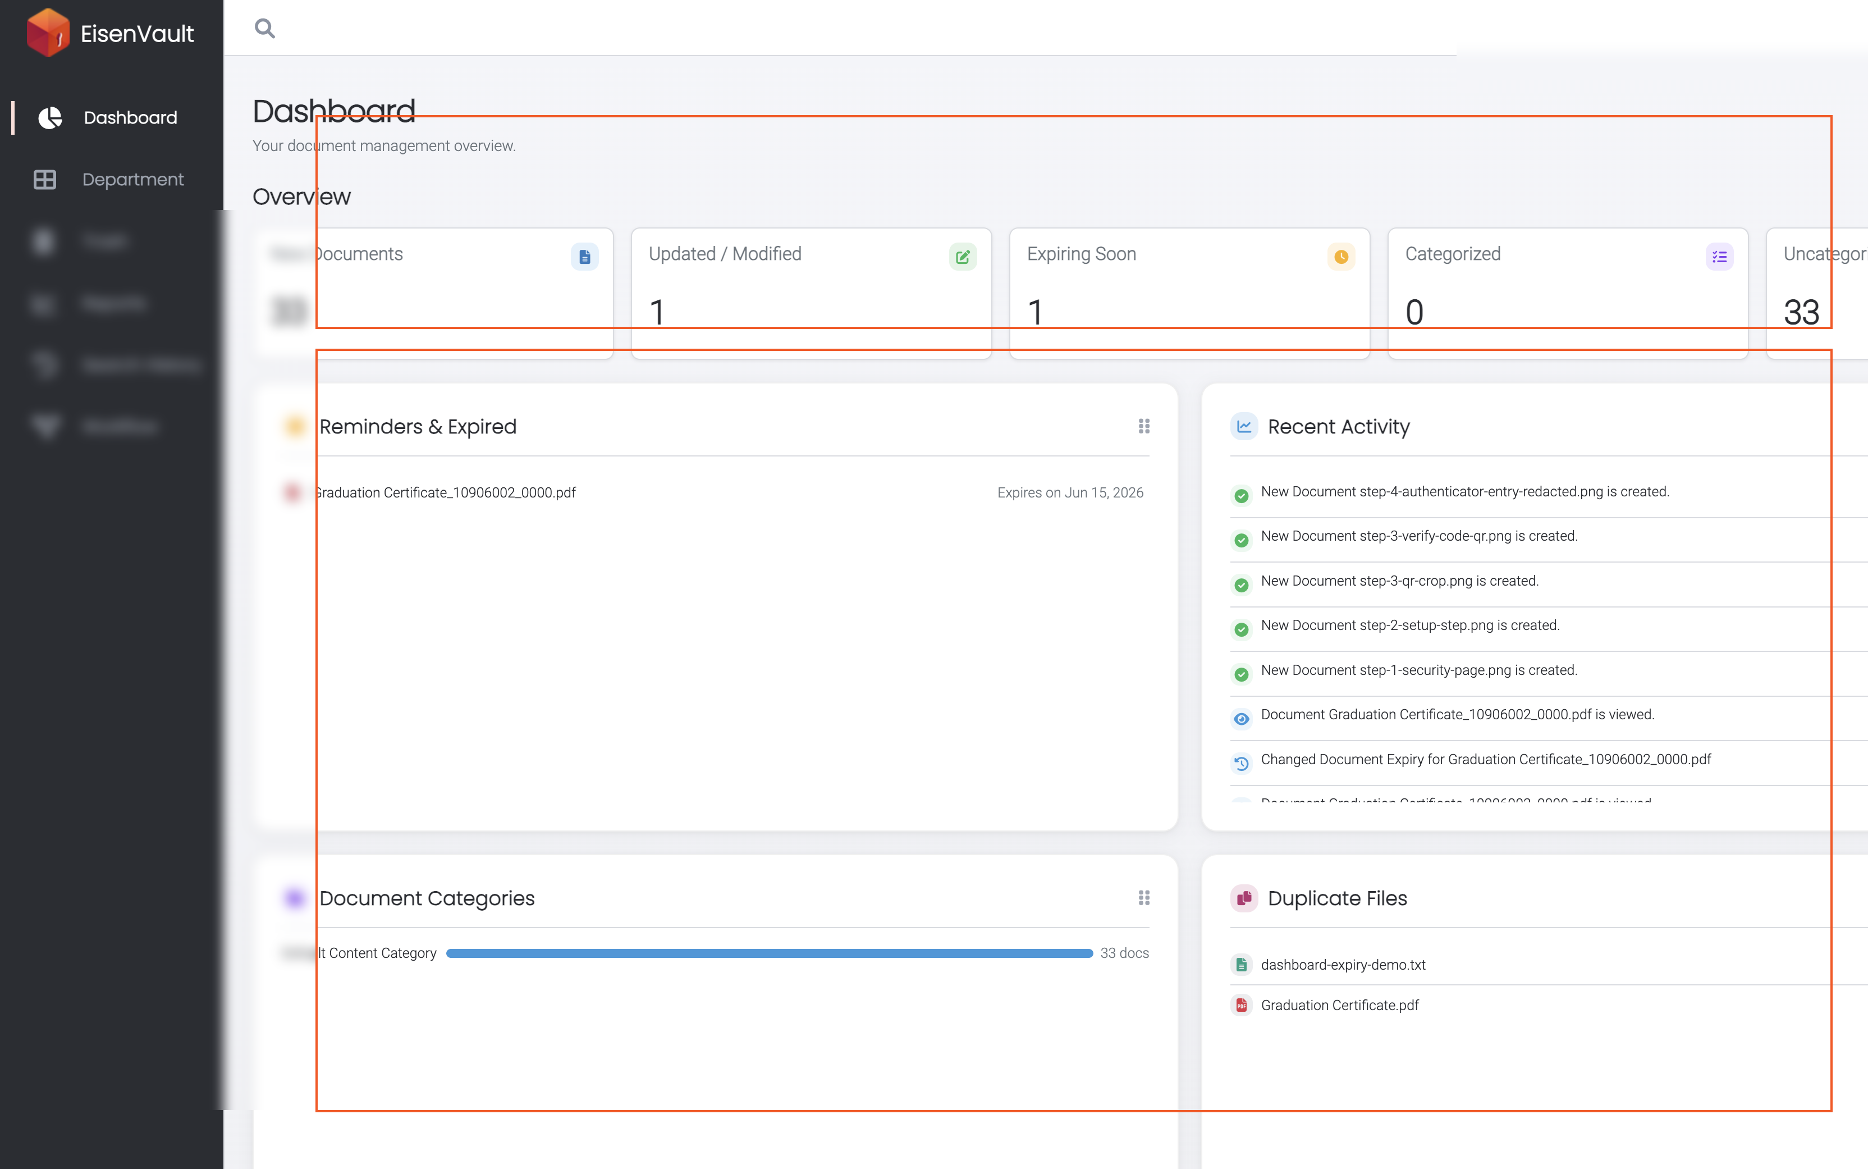This screenshot has height=1169, width=1868.
Task: Click green check icon beside step-2-setup-step.png
Action: tap(1241, 629)
